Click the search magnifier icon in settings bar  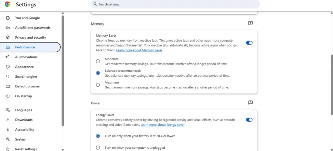[95, 4]
